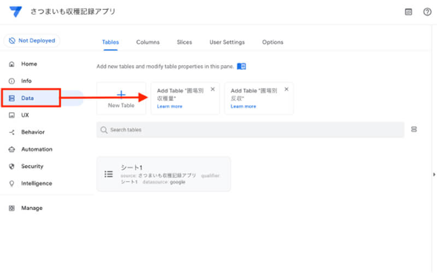Screen dimensions: 437x273
Task: Switch to the Columns tab
Action: pyautogui.click(x=147, y=42)
